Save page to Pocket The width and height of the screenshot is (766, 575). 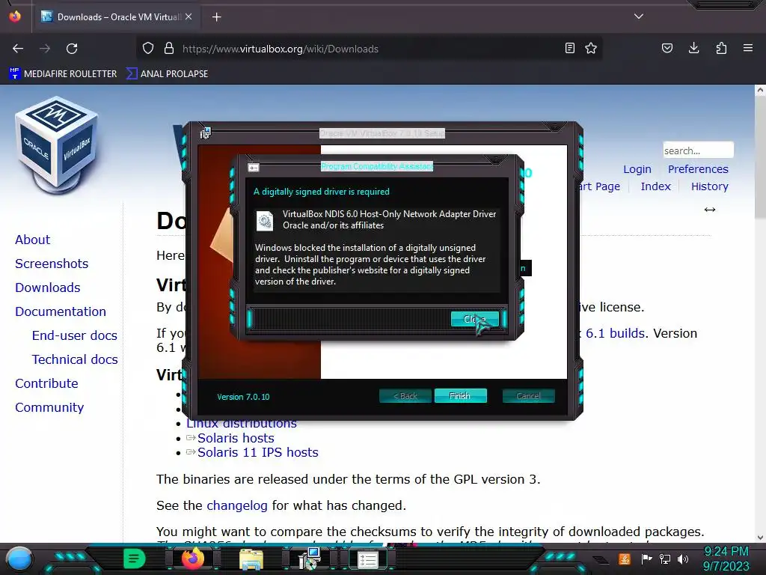tap(667, 49)
